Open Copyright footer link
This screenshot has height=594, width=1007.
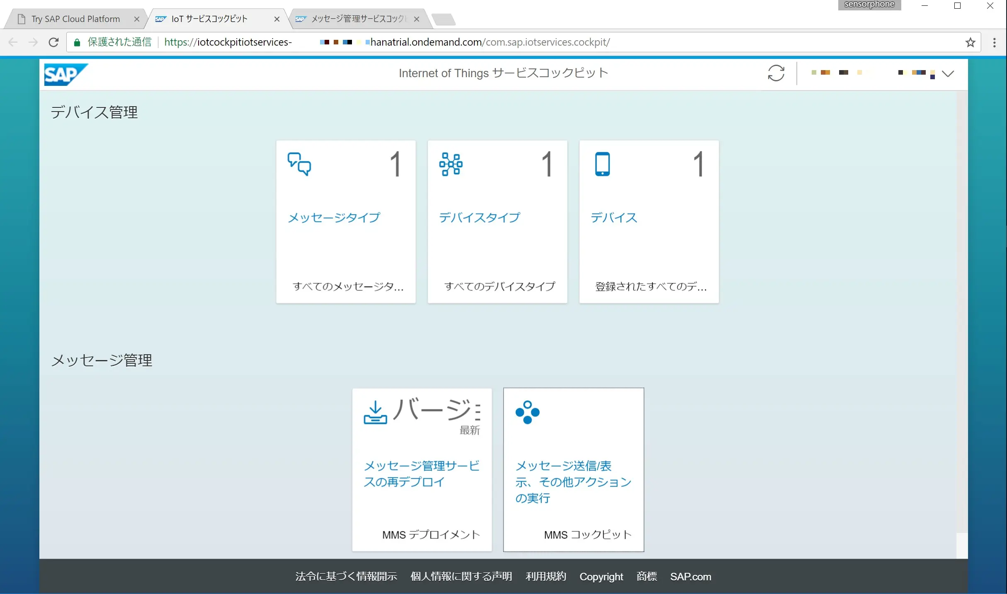click(601, 577)
